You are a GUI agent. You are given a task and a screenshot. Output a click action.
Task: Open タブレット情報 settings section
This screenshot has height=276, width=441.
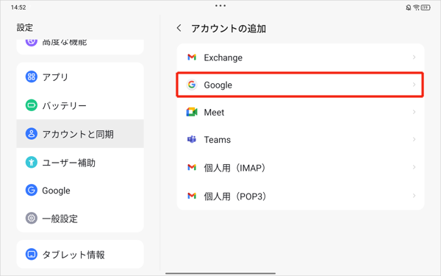(80, 254)
